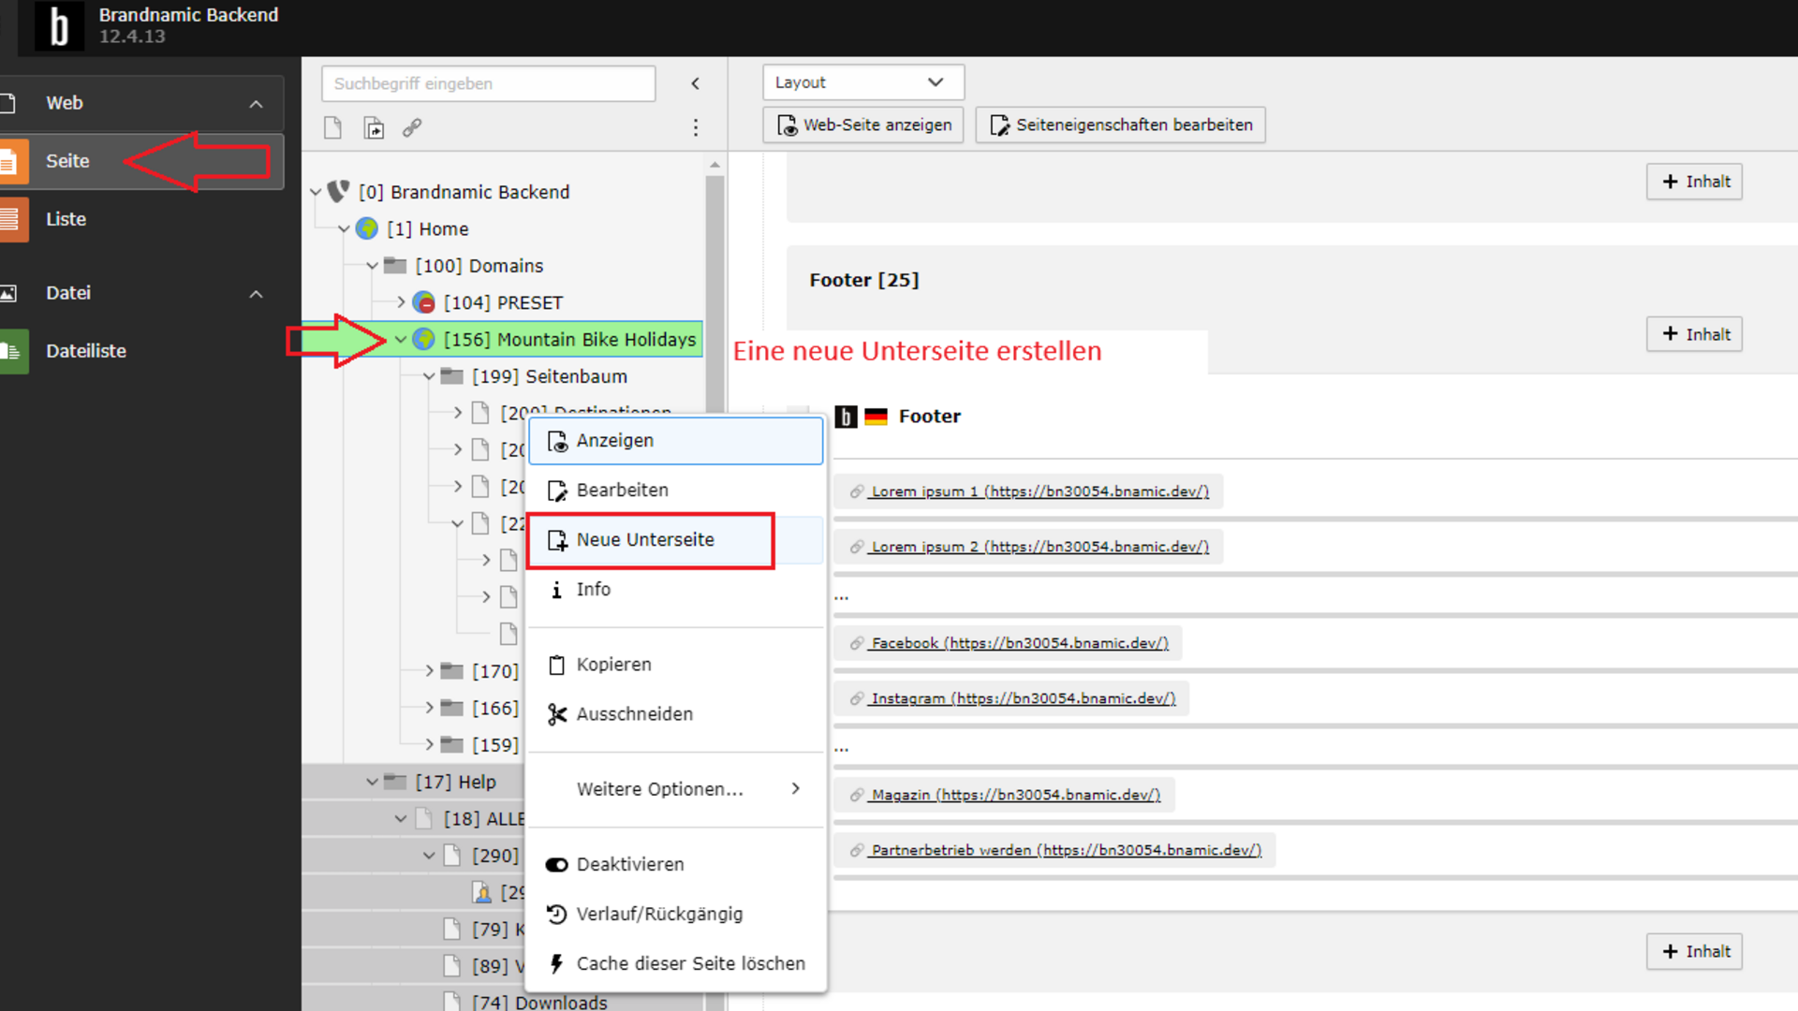Select Neue Unterseite from context menu
Screen dimensions: 1798x1011
[645, 540]
